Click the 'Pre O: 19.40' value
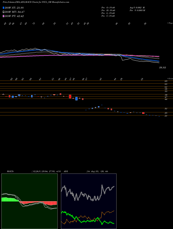 click(108, 8)
